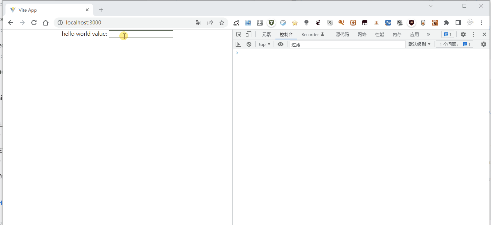
Task: Activate the inspect element picker in DevTools
Action: [x=239, y=34]
